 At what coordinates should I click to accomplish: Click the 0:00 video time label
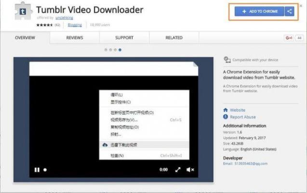tap(163, 170)
